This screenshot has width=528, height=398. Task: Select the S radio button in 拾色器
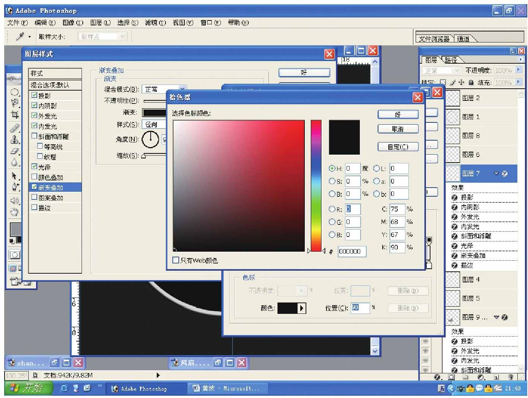[332, 181]
